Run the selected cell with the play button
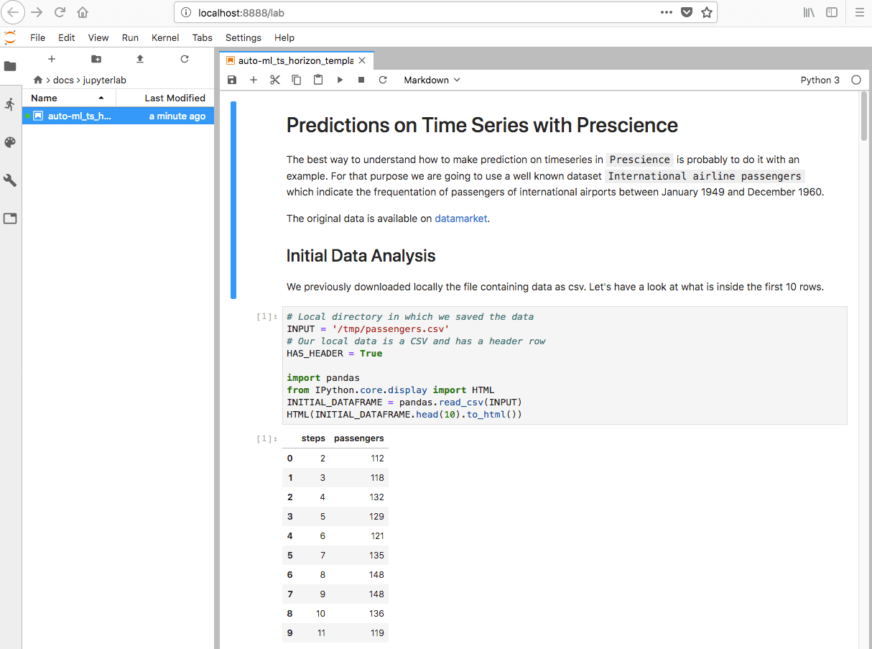The width and height of the screenshot is (872, 649). (x=340, y=80)
